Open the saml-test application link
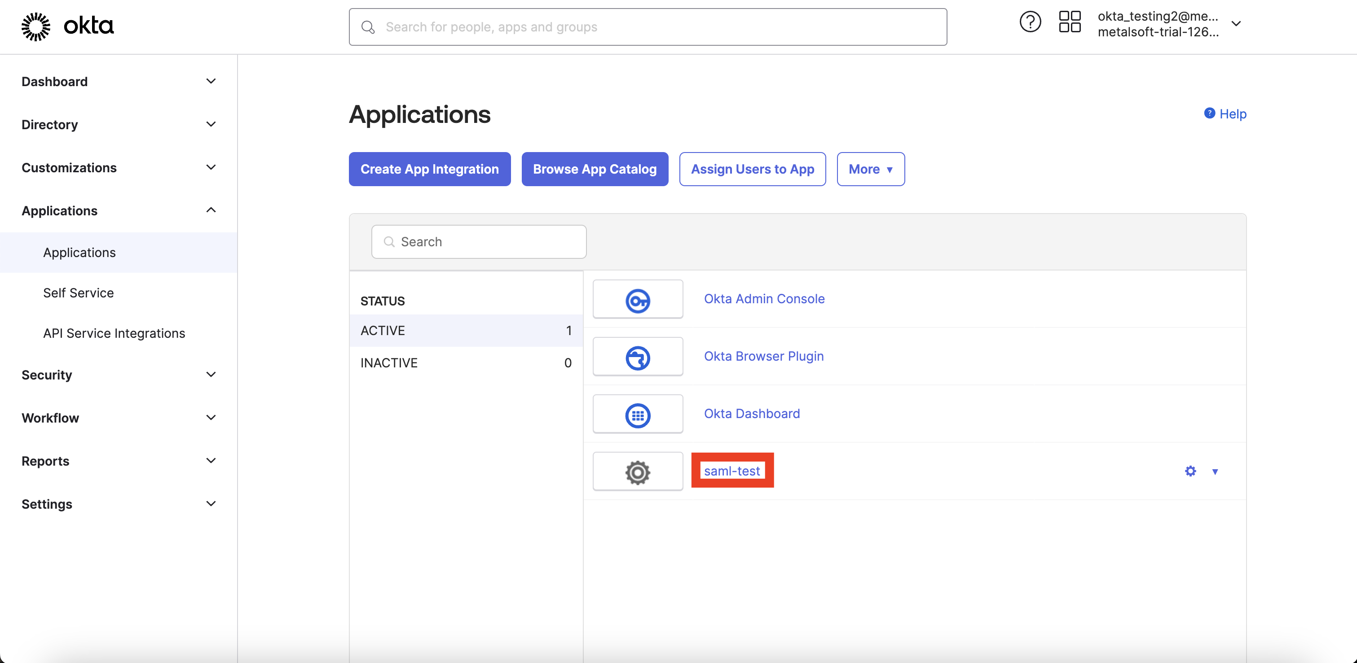The width and height of the screenshot is (1357, 663). click(731, 471)
